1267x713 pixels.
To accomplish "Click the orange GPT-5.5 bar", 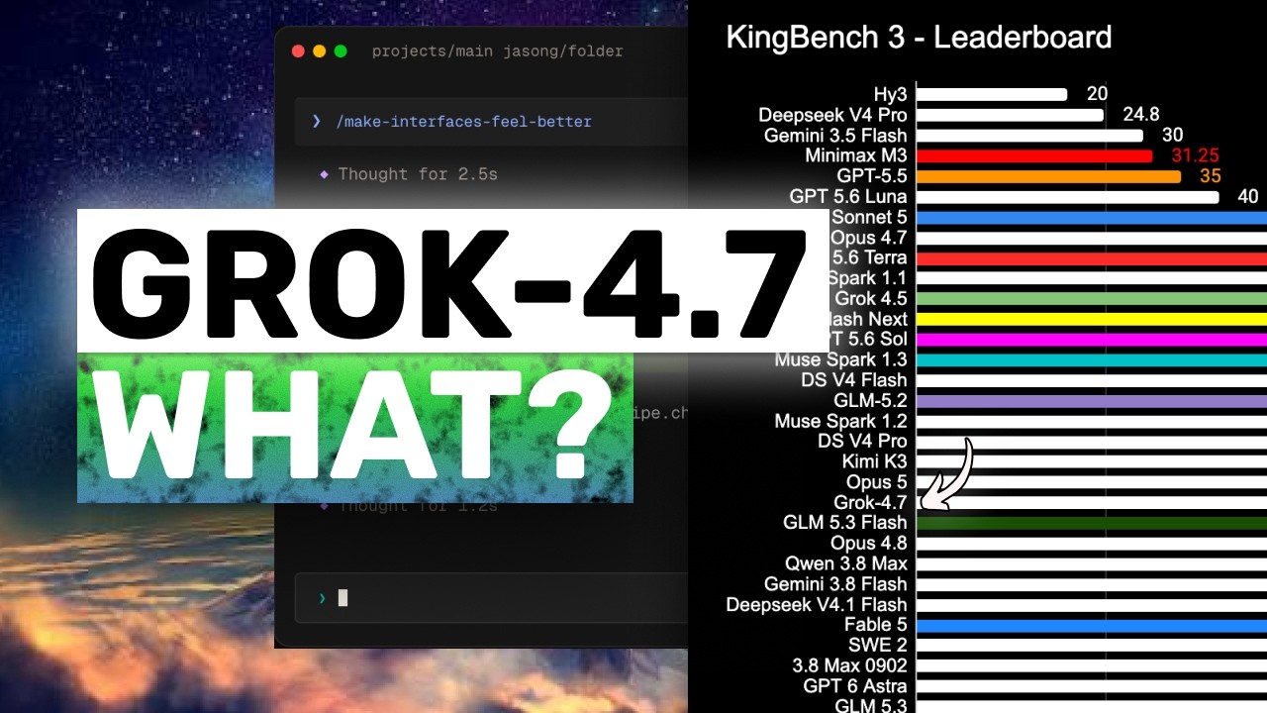I will [x=1048, y=176].
